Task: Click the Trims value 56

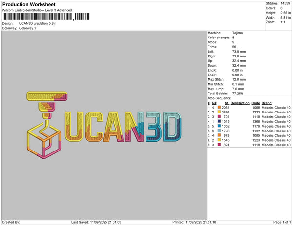Action: (x=234, y=47)
